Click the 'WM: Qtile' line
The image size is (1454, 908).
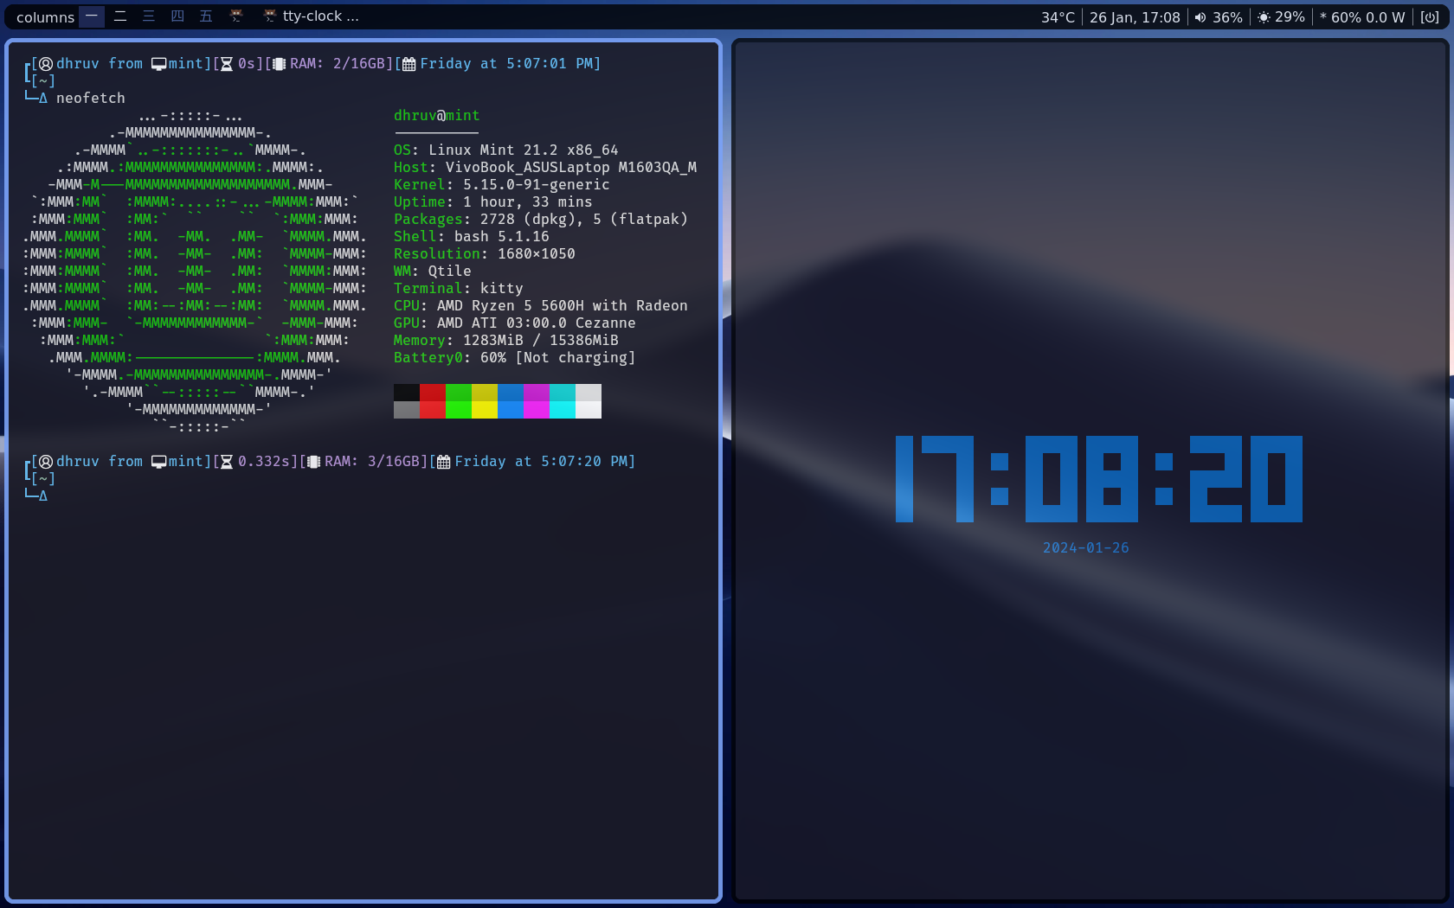[433, 271]
